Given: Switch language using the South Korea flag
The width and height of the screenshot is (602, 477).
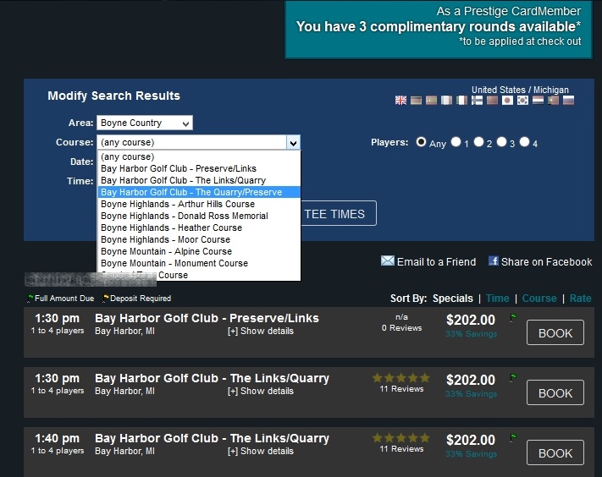Looking at the screenshot, I should click(522, 101).
